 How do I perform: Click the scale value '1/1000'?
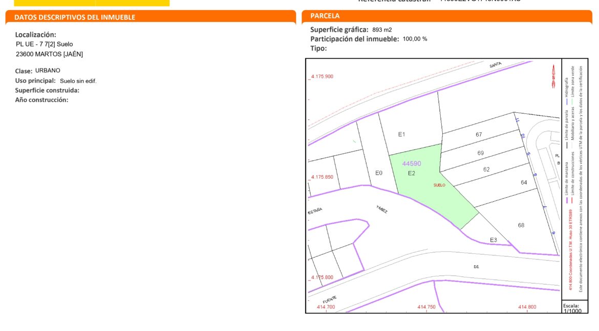(x=573, y=311)
